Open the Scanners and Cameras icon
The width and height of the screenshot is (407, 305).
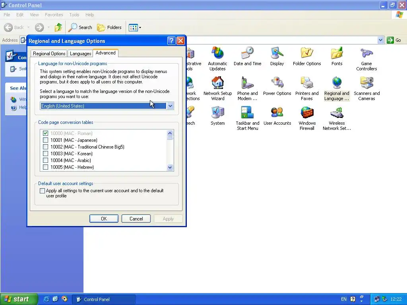(x=366, y=88)
